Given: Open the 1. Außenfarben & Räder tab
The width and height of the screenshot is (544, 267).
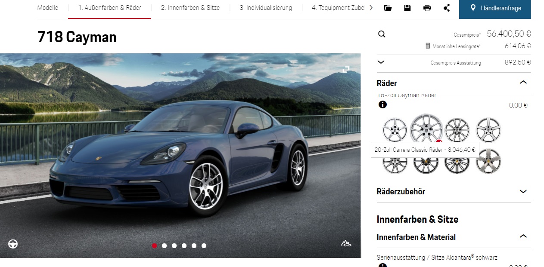Looking at the screenshot, I should point(110,8).
